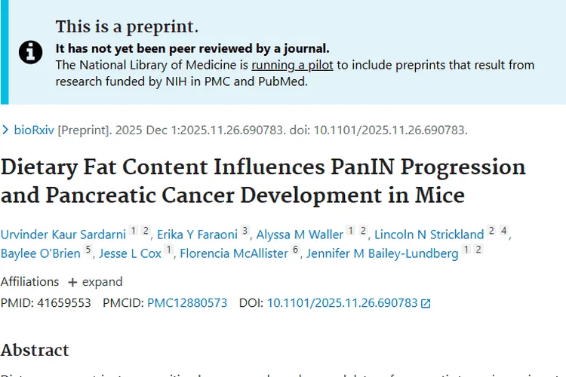Click the preprint info circle icon
This screenshot has width=566, height=377.
tap(31, 51)
